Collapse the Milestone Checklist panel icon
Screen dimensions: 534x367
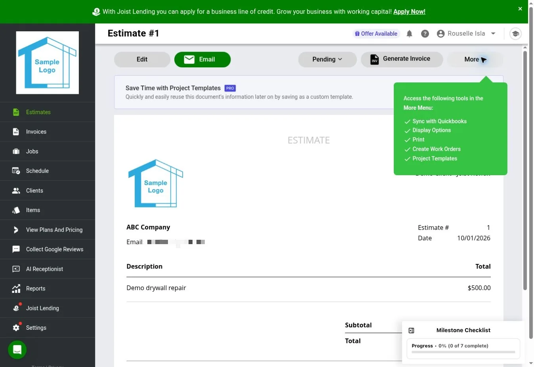(x=411, y=330)
